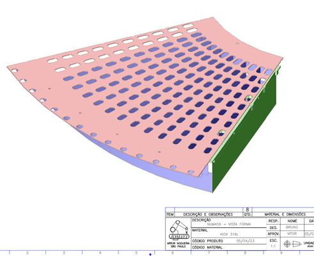Click the 'ESC.' scale label
This screenshot has width=314, height=256.
[273, 241]
